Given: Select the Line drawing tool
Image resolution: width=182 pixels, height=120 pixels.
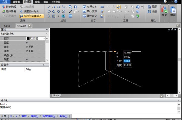Looking at the screenshot, I should tap(49, 7).
